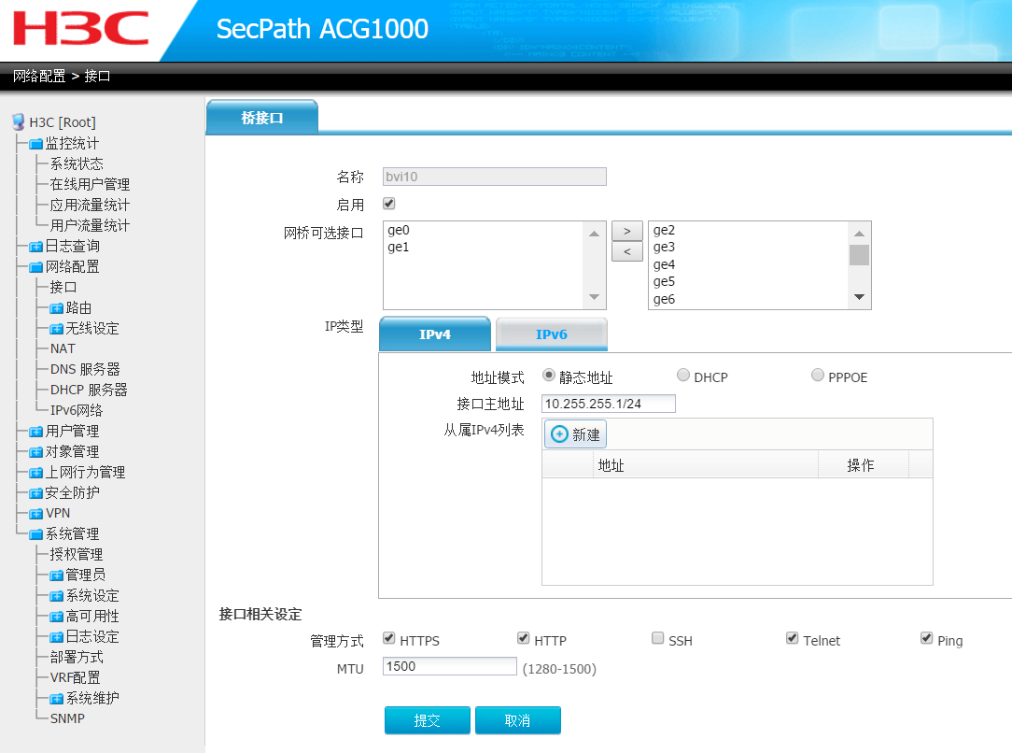
Task: Uncheck Ping management option
Action: (x=927, y=639)
